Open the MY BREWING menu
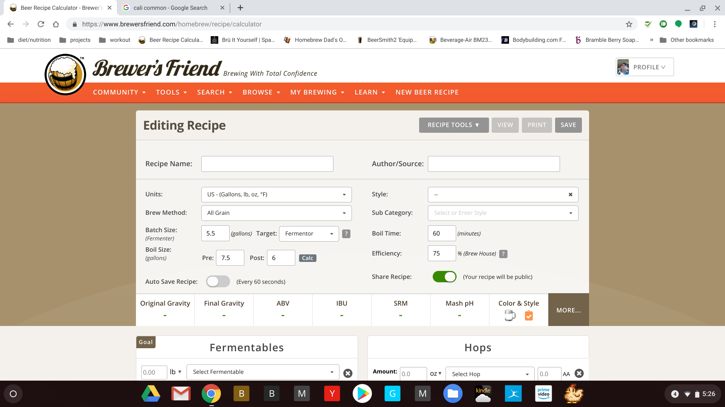This screenshot has height=407, width=725. (x=317, y=92)
